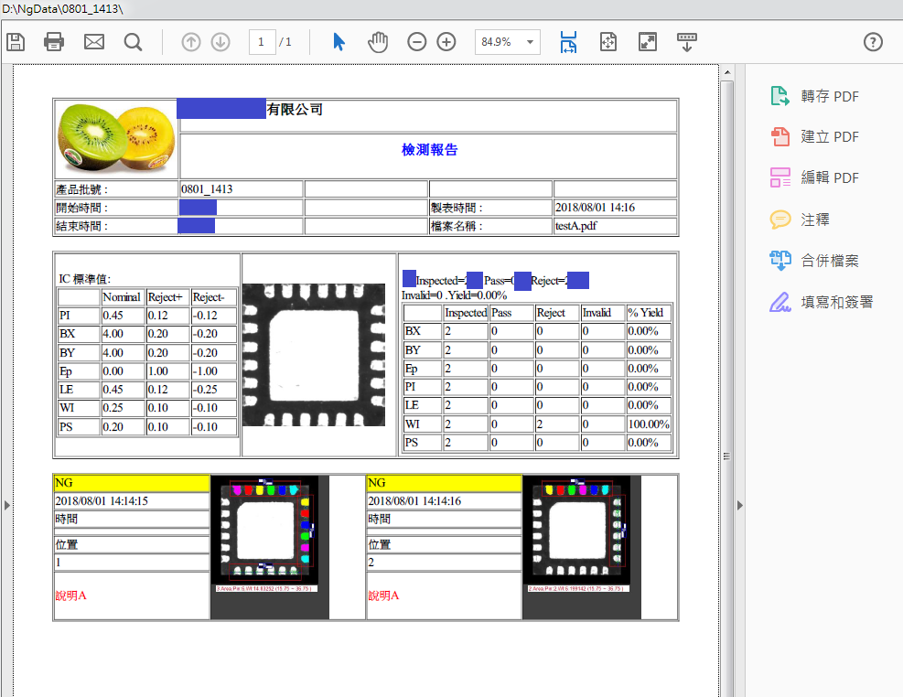The image size is (903, 697).
Task: Activate the Hand pan tool
Action: point(378,42)
